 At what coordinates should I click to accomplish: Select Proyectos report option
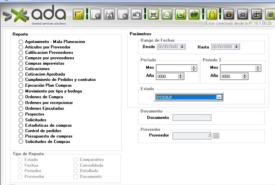pyautogui.click(x=21, y=114)
